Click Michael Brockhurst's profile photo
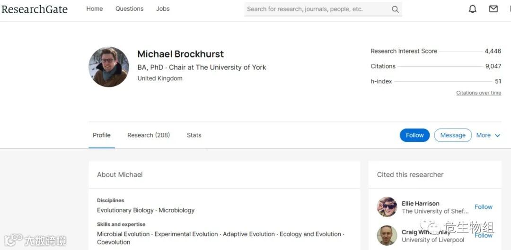The width and height of the screenshot is (511, 250). pos(109,67)
